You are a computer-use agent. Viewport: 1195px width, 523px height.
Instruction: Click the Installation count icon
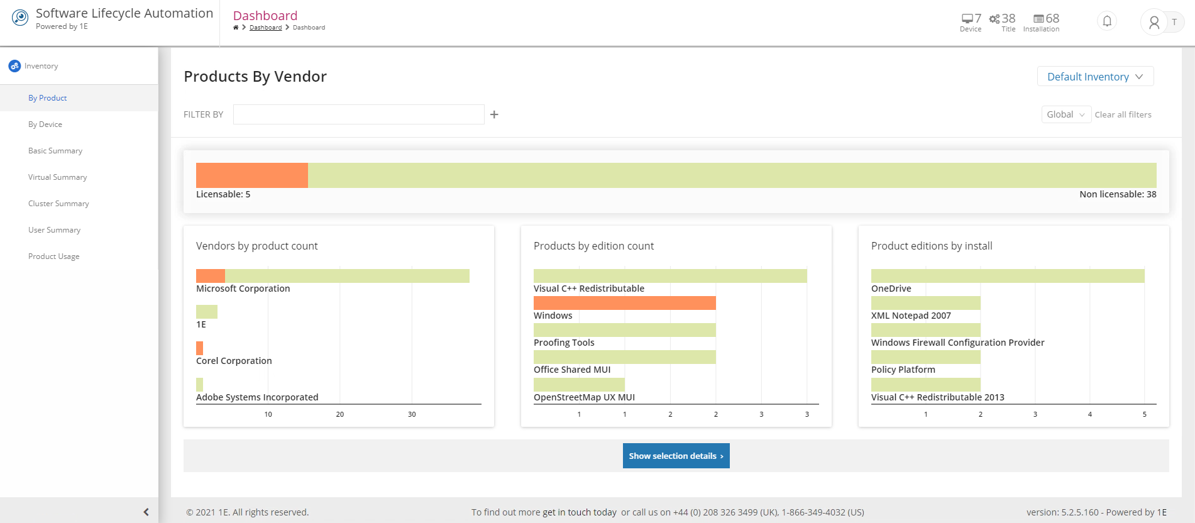pyautogui.click(x=1038, y=19)
